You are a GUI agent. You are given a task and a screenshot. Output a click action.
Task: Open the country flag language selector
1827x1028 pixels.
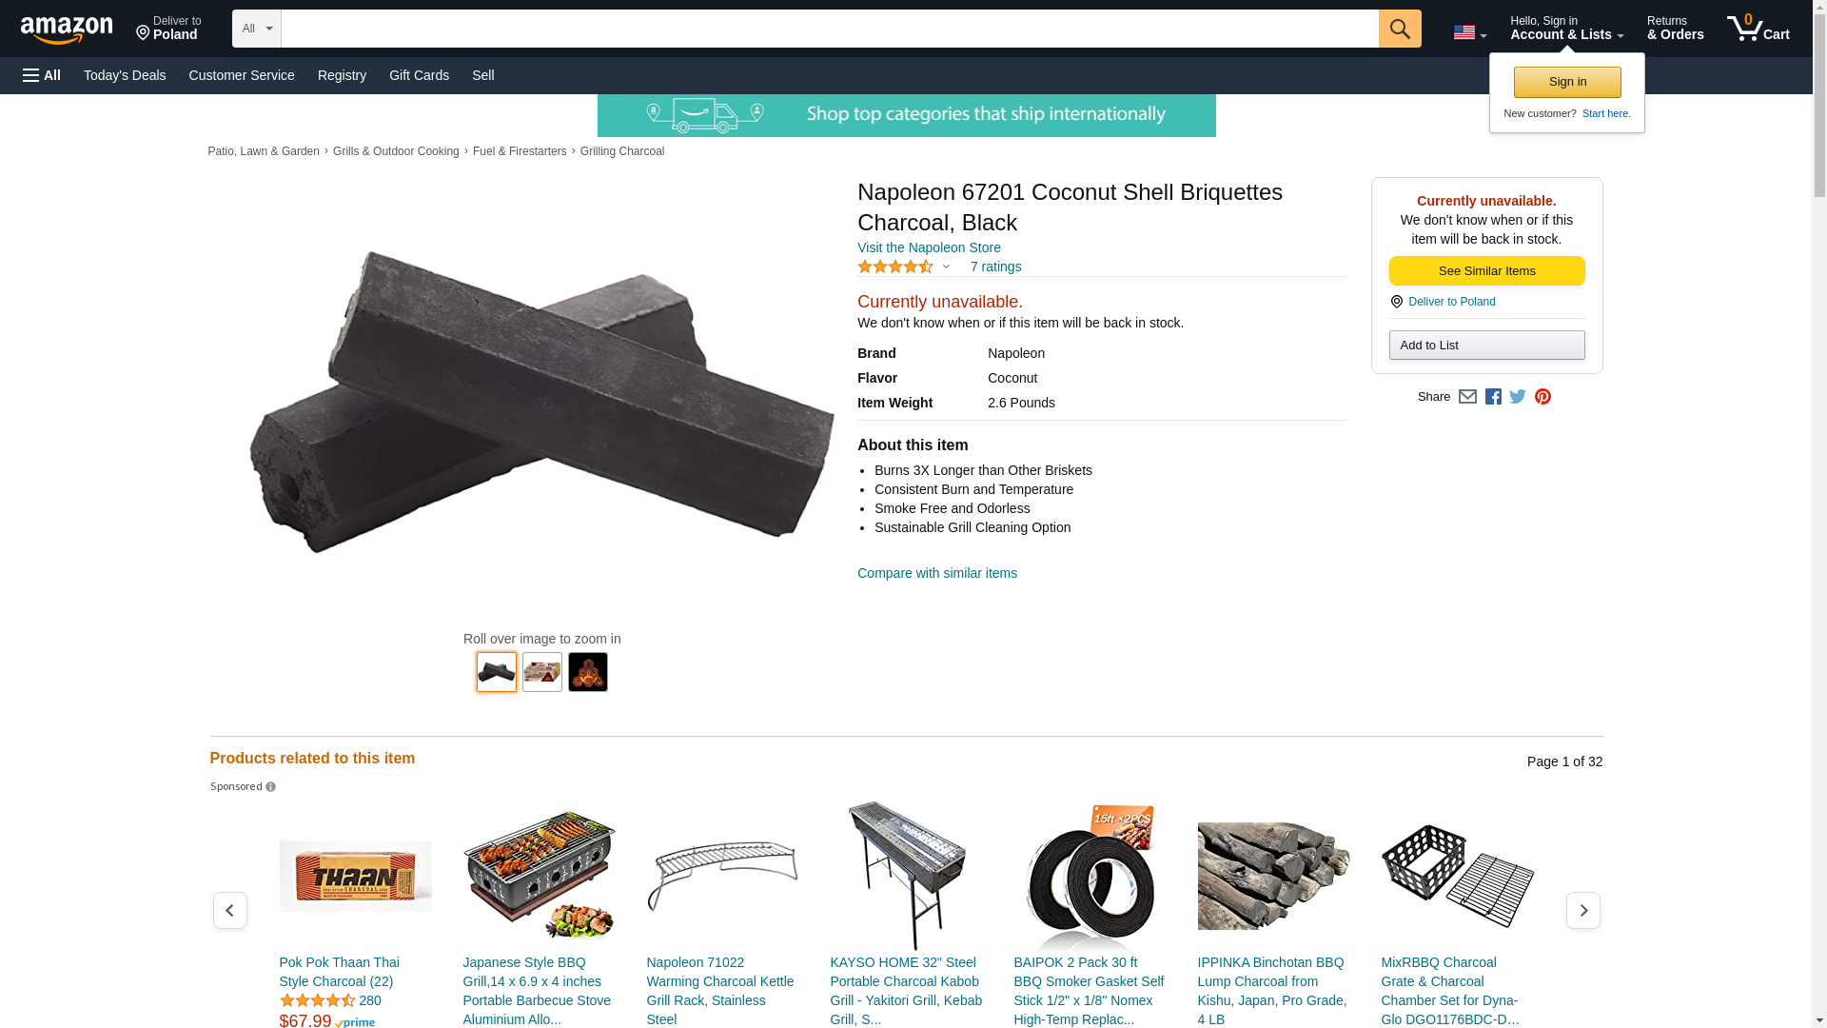click(x=1470, y=32)
